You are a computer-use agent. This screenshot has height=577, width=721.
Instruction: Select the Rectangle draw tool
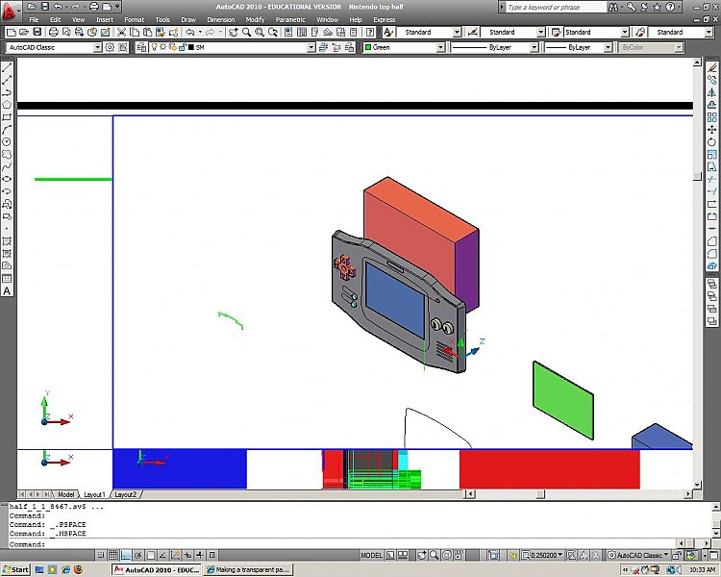[x=7, y=117]
